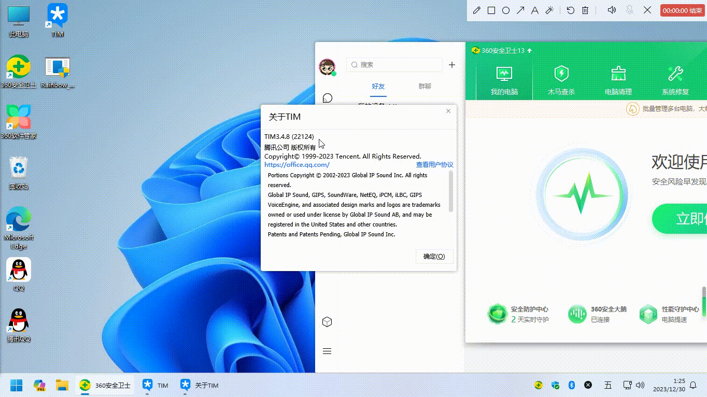
Task: Undo last annotation in recorder toolbar
Action: pyautogui.click(x=571, y=10)
